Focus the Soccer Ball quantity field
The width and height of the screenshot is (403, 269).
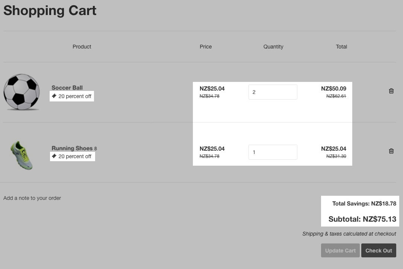(x=273, y=92)
